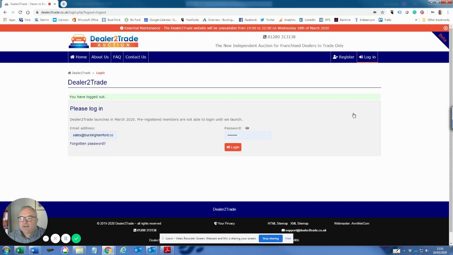Open the Windows Start menu
Viewport: 453px width, 255px height.
[6, 250]
